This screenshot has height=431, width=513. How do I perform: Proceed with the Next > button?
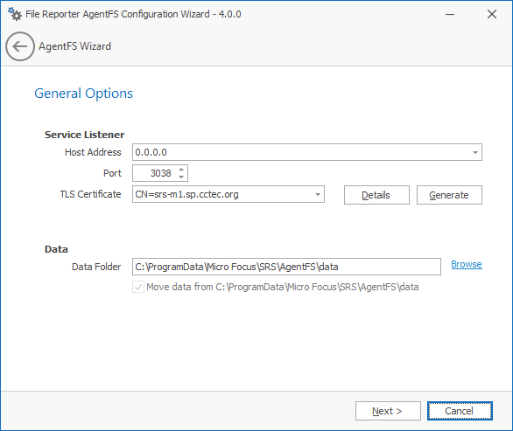coord(388,411)
